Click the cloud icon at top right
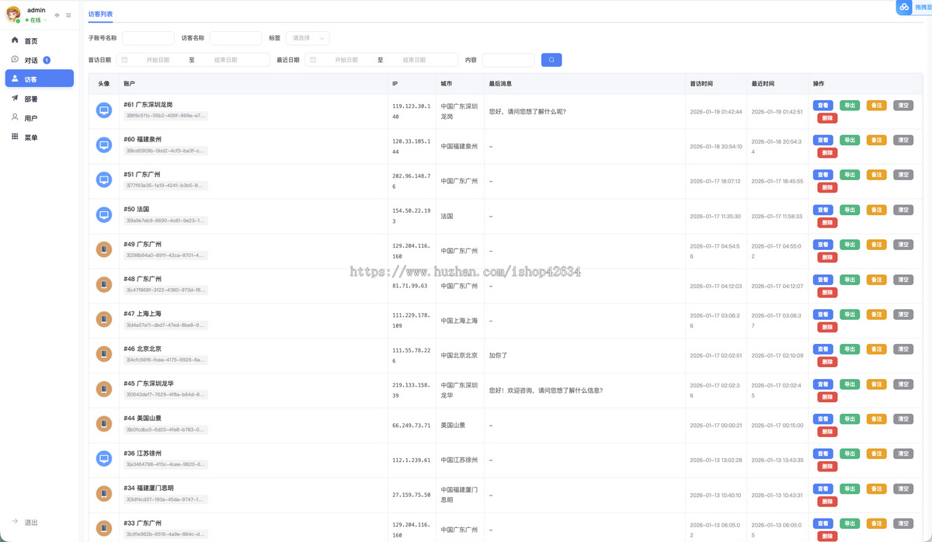Viewport: 932px width, 542px height. pyautogui.click(x=903, y=7)
